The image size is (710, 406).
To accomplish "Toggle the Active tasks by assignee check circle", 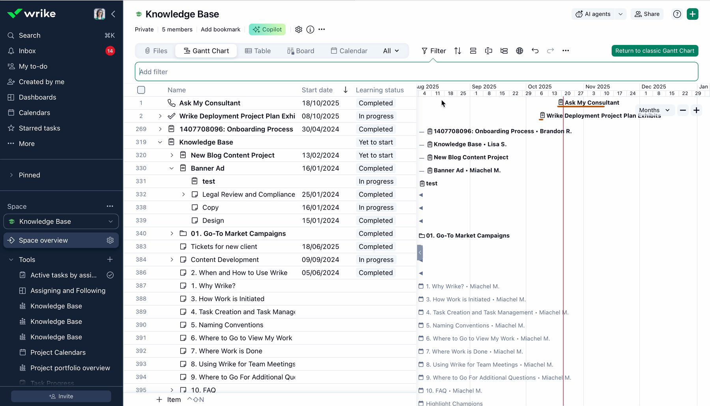I will click(x=110, y=275).
